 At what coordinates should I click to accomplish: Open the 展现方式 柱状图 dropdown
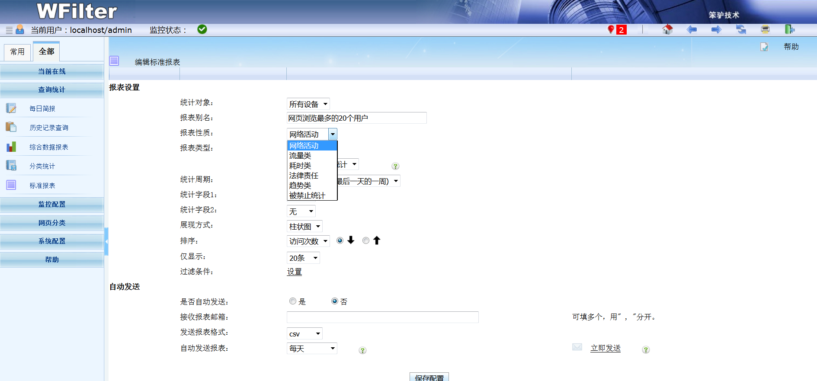click(x=304, y=227)
